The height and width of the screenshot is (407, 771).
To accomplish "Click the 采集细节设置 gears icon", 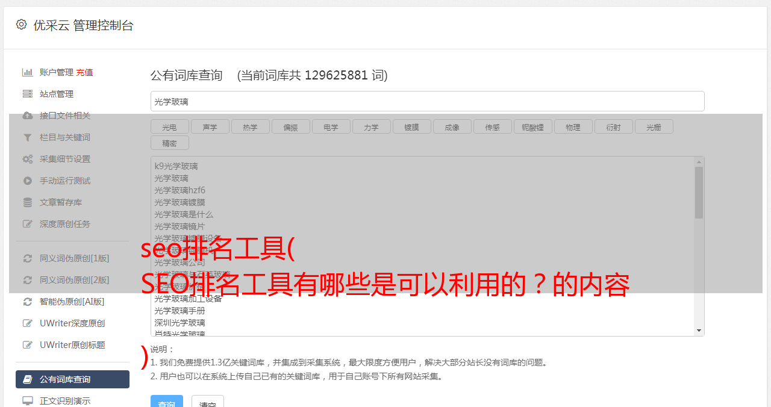I will point(28,159).
